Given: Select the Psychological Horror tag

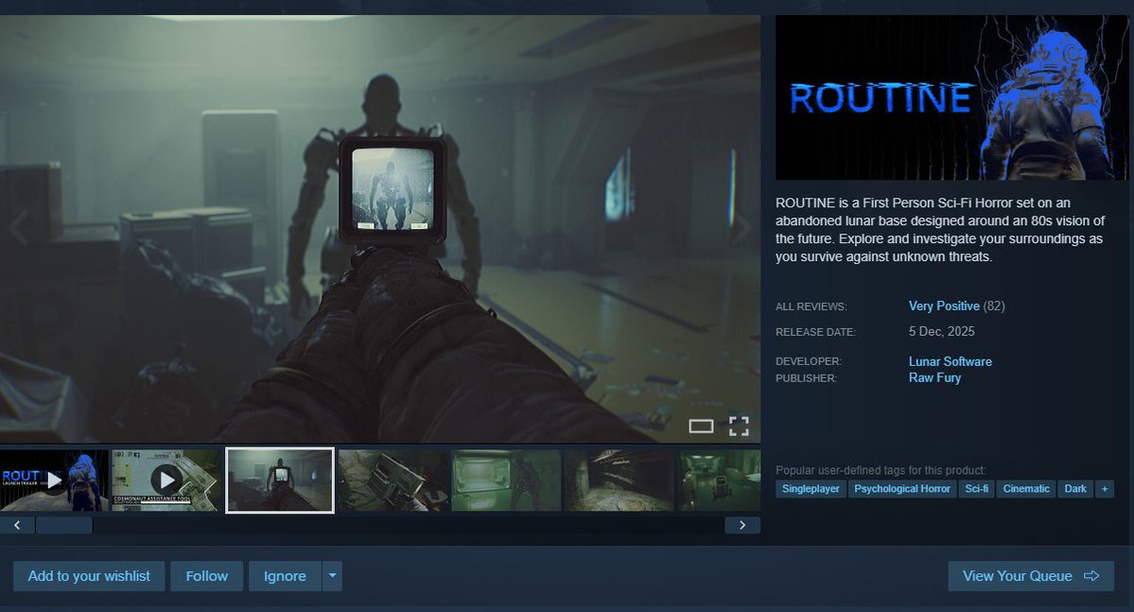Looking at the screenshot, I should pos(902,489).
